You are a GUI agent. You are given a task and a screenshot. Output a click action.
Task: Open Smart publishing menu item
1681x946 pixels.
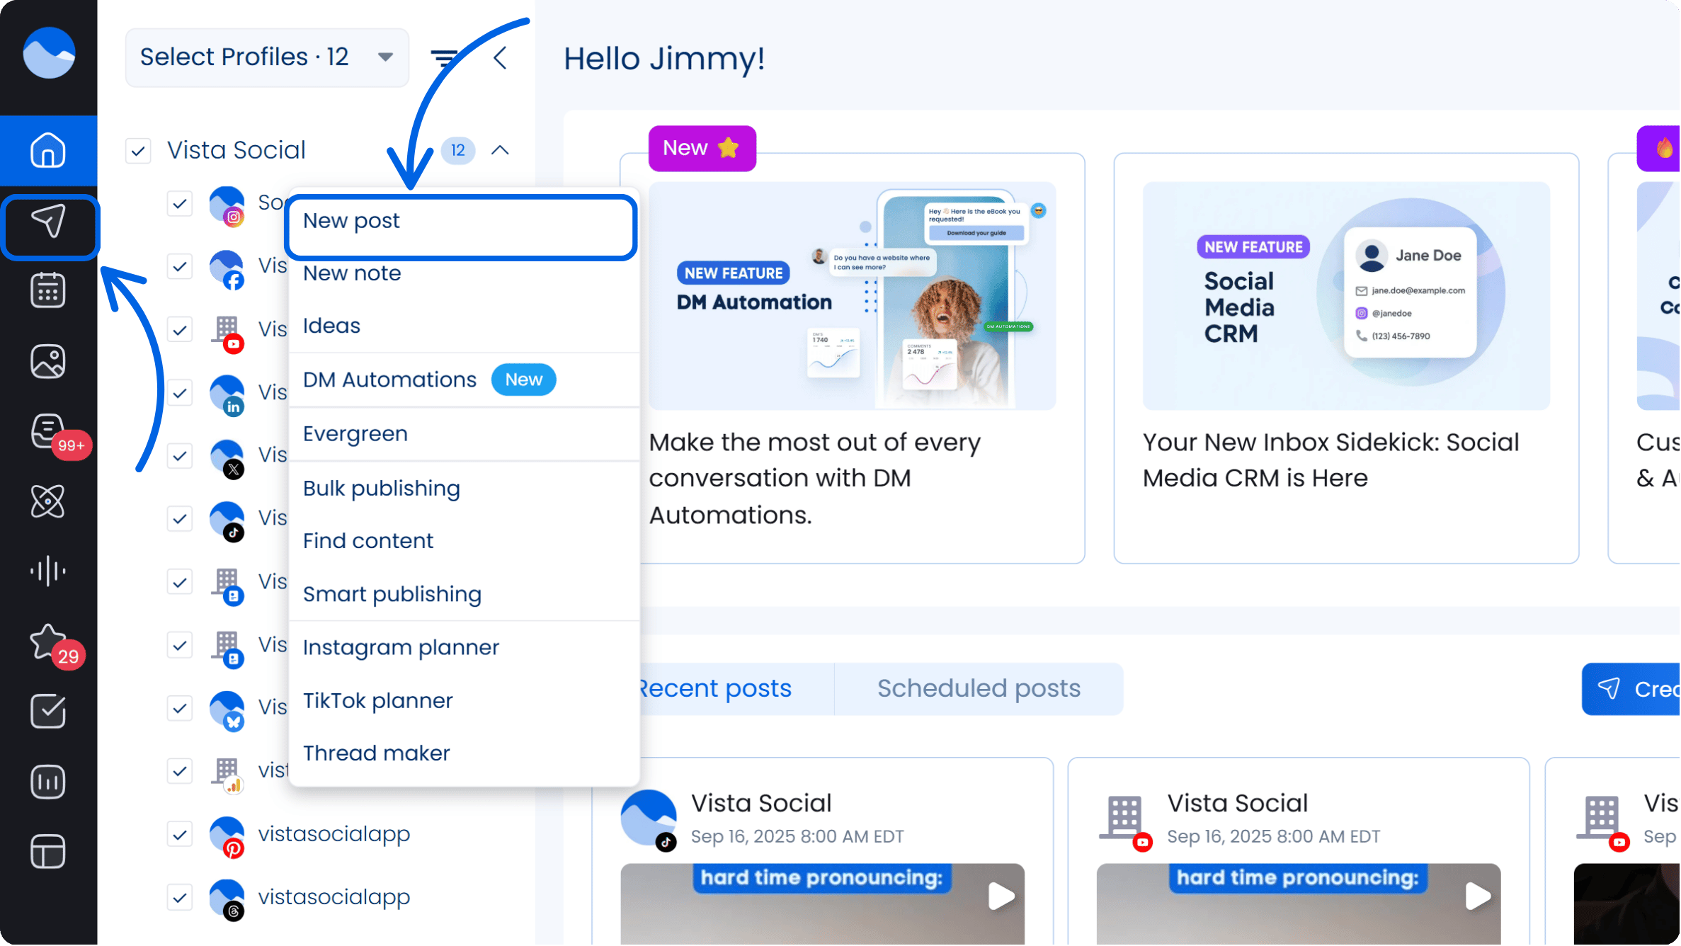pos(465,594)
